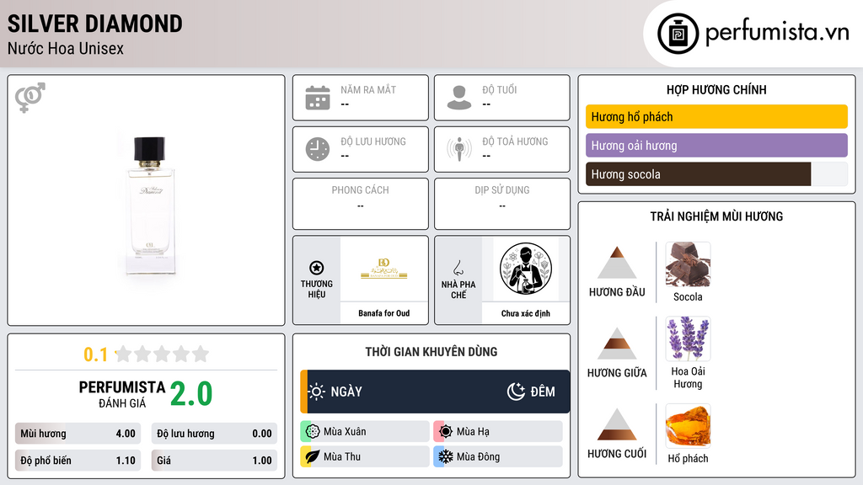Image resolution: width=863 pixels, height=485 pixels.
Task: Click the Mùa Thu leaf icon
Action: point(313,456)
